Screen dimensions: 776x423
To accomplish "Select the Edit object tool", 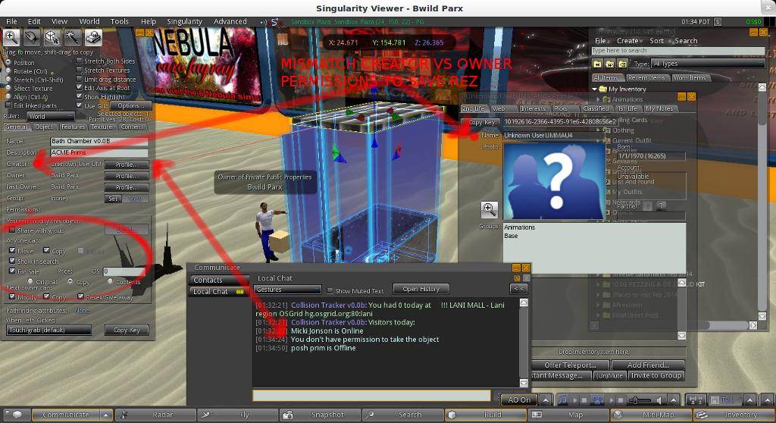I will 52,37.
